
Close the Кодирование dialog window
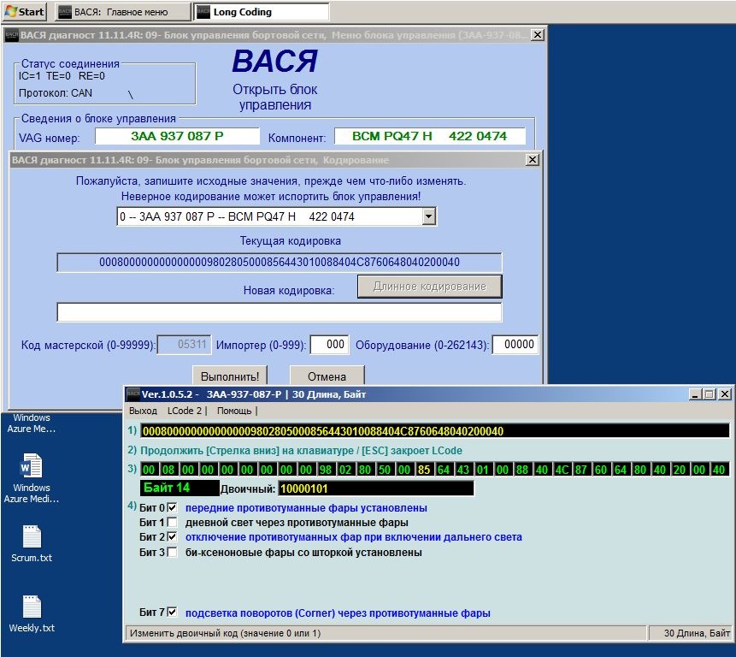[532, 160]
